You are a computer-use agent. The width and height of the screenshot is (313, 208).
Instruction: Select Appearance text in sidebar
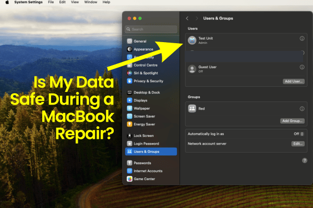[x=143, y=49]
